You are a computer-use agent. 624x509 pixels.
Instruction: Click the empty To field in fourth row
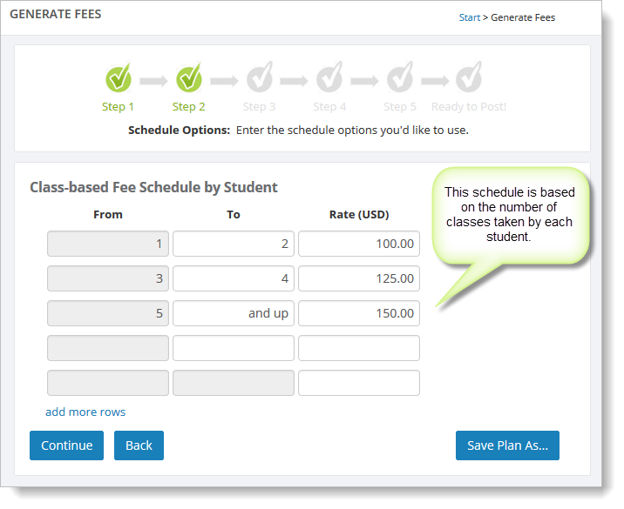pyautogui.click(x=234, y=348)
